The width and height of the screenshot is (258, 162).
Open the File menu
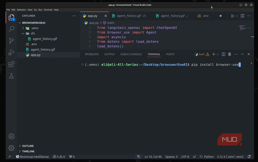[x=8, y=10]
